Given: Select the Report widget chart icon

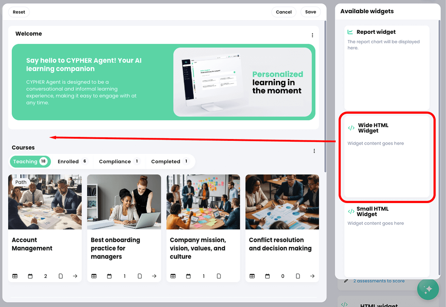Looking at the screenshot, I should [x=350, y=31].
